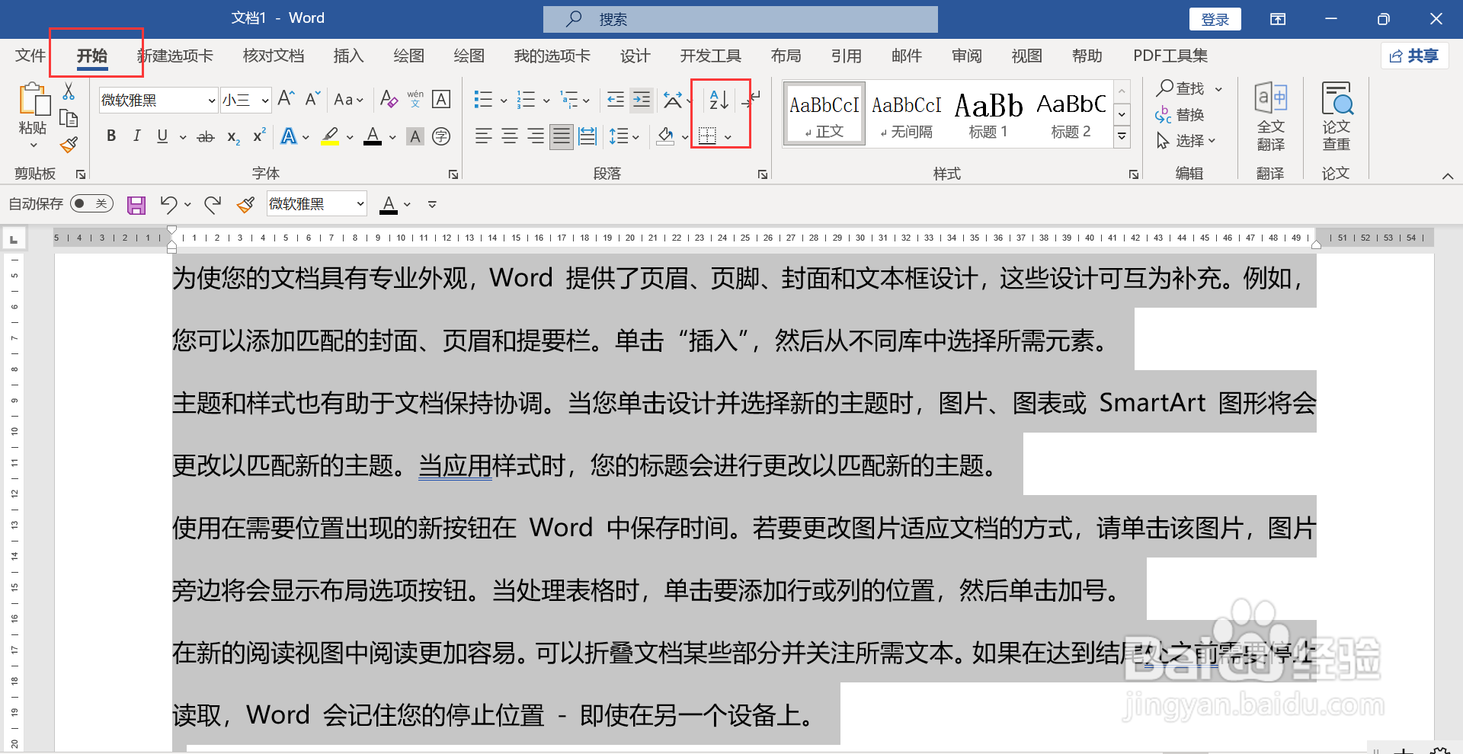Open full-text translation (全文翻译)
The image size is (1463, 754).
click(x=1271, y=117)
